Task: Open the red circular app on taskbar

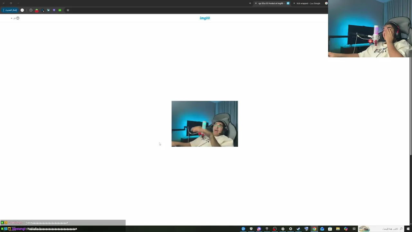Action: point(275,229)
